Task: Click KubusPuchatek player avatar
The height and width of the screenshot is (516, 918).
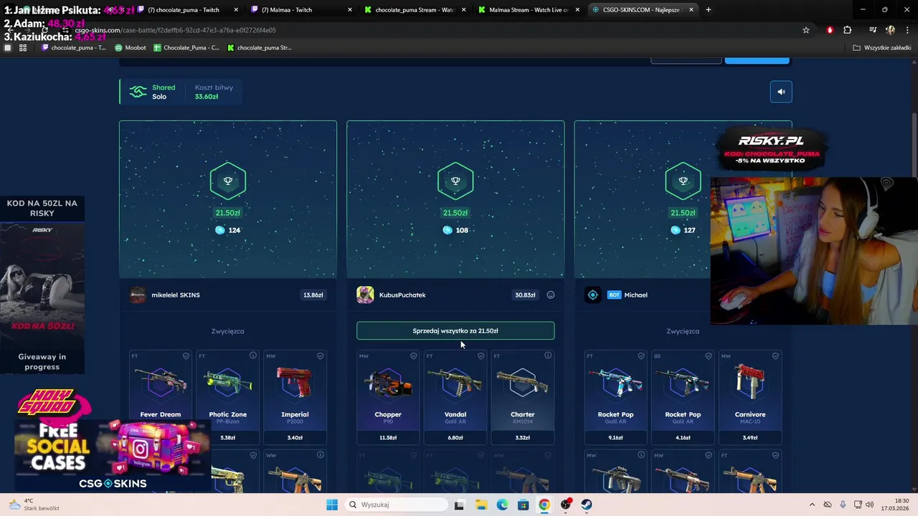Action: coord(365,295)
